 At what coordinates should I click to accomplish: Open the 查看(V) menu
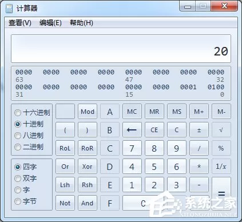[20, 23]
